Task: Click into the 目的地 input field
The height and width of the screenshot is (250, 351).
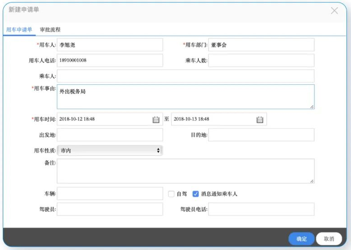Action: [x=261, y=135]
